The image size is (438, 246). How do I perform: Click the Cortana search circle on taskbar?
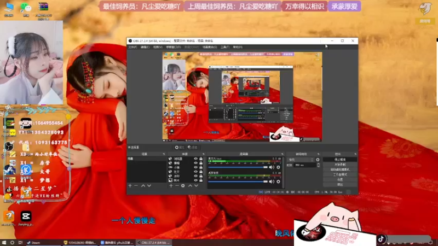pyautogui.click(x=12, y=243)
